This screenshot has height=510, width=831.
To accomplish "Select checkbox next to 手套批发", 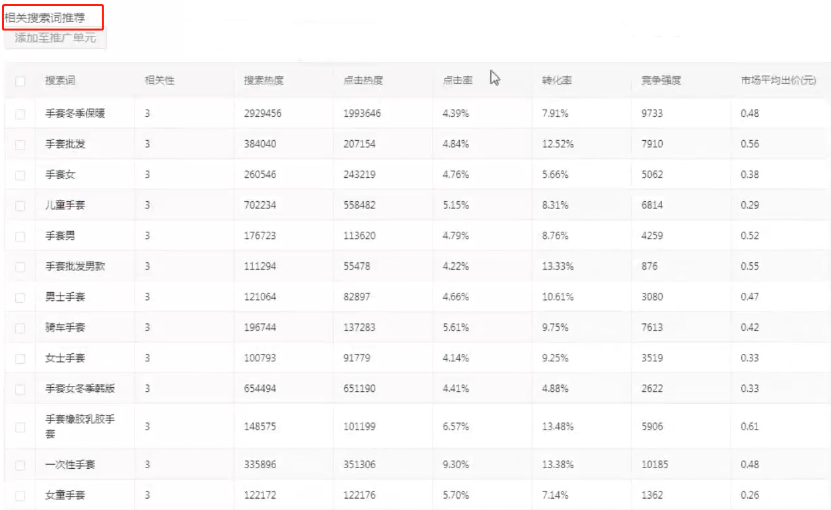I will click(20, 145).
